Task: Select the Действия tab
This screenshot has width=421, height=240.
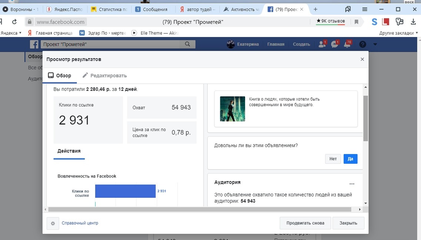Action: click(x=69, y=151)
